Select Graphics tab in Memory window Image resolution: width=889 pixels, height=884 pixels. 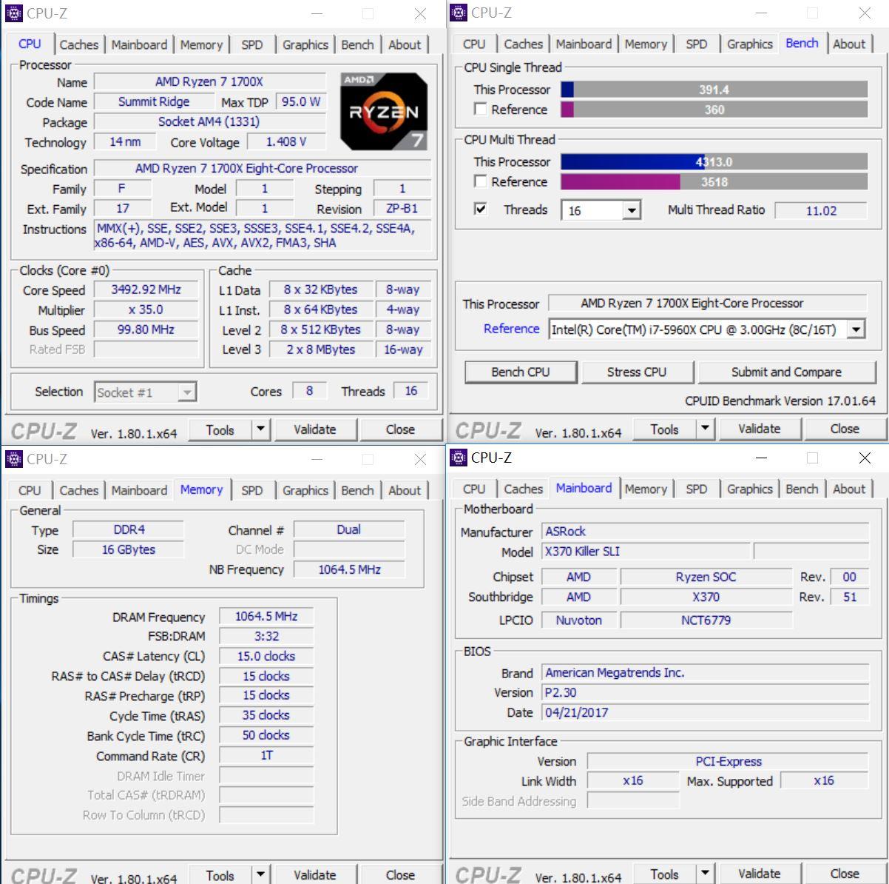305,490
